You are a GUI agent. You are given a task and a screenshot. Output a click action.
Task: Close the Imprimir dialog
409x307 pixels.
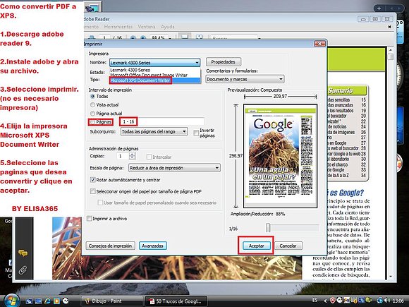319,44
